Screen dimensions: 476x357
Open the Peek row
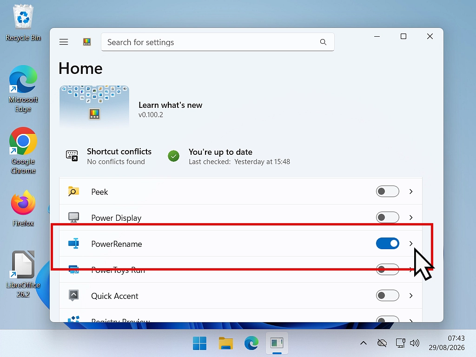(x=240, y=191)
